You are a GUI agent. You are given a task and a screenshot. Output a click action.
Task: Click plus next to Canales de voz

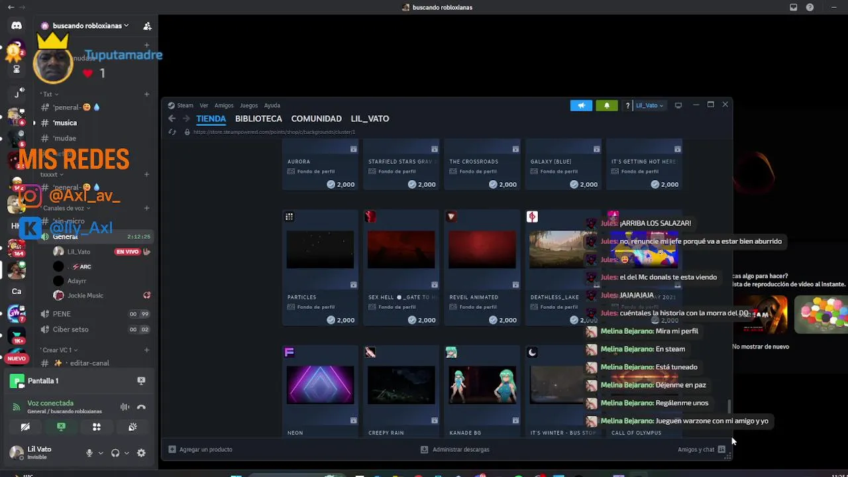click(146, 208)
